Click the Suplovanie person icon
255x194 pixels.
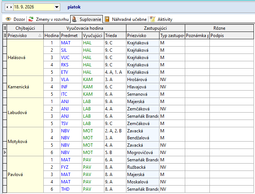click(74, 19)
